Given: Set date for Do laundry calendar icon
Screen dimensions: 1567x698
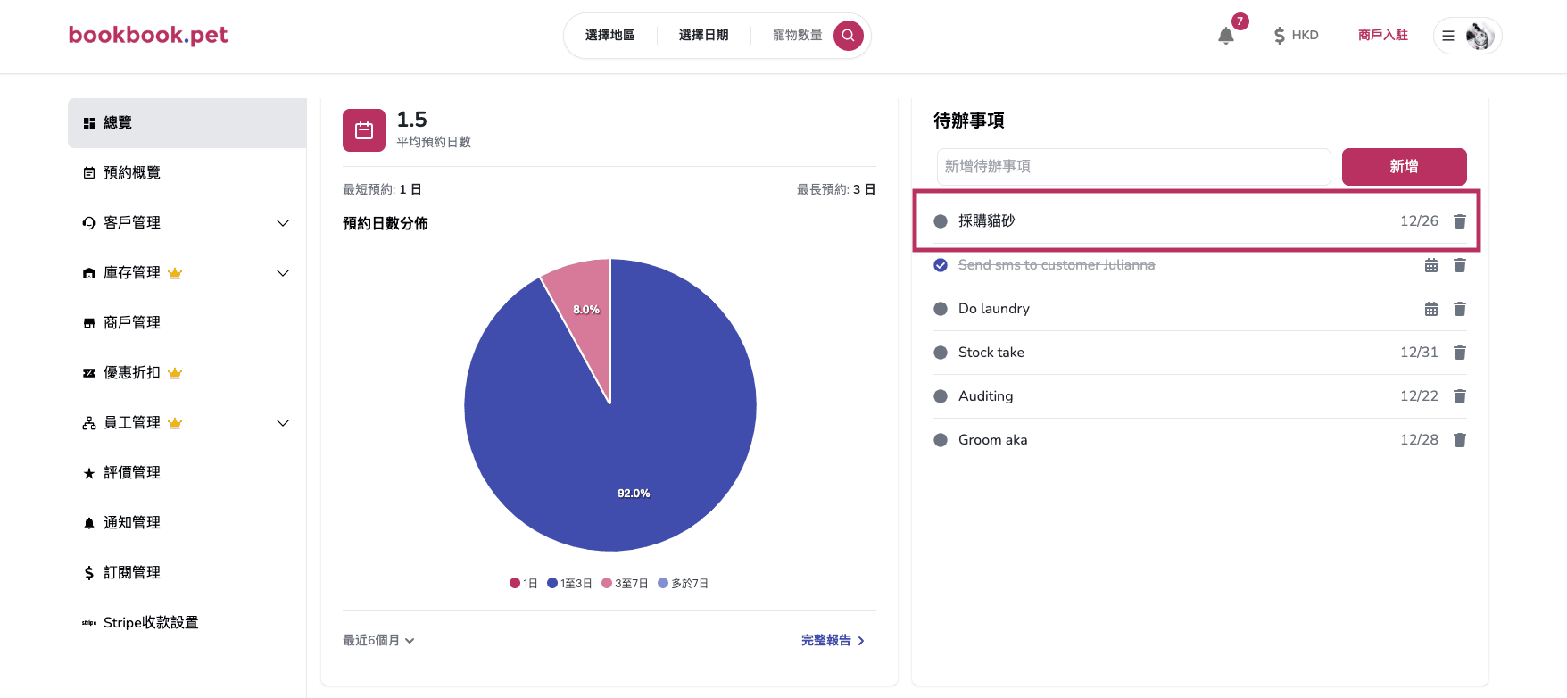Looking at the screenshot, I should tap(1431, 309).
